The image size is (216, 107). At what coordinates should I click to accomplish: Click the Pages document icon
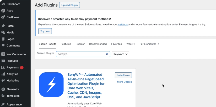[3, 39]
